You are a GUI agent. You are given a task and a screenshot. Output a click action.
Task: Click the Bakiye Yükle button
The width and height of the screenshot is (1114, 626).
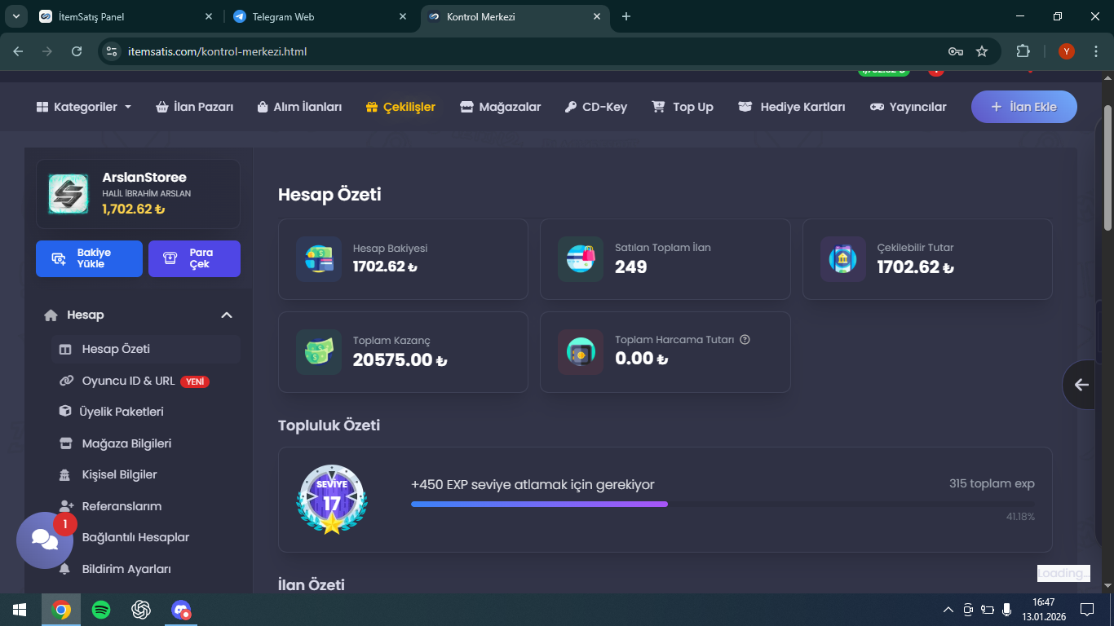pos(89,258)
